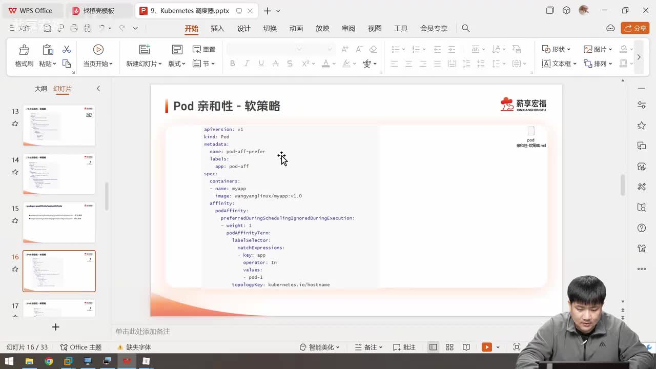Click the Paste (粘贴) clipboard icon
Image resolution: width=656 pixels, height=369 pixels.
[48, 50]
